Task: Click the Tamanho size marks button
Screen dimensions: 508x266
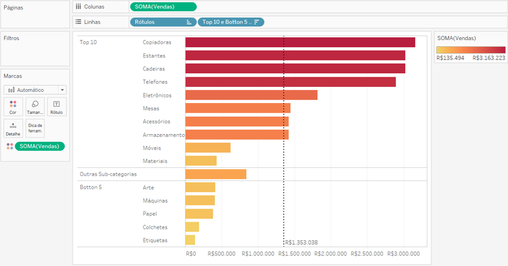Action: click(35, 107)
